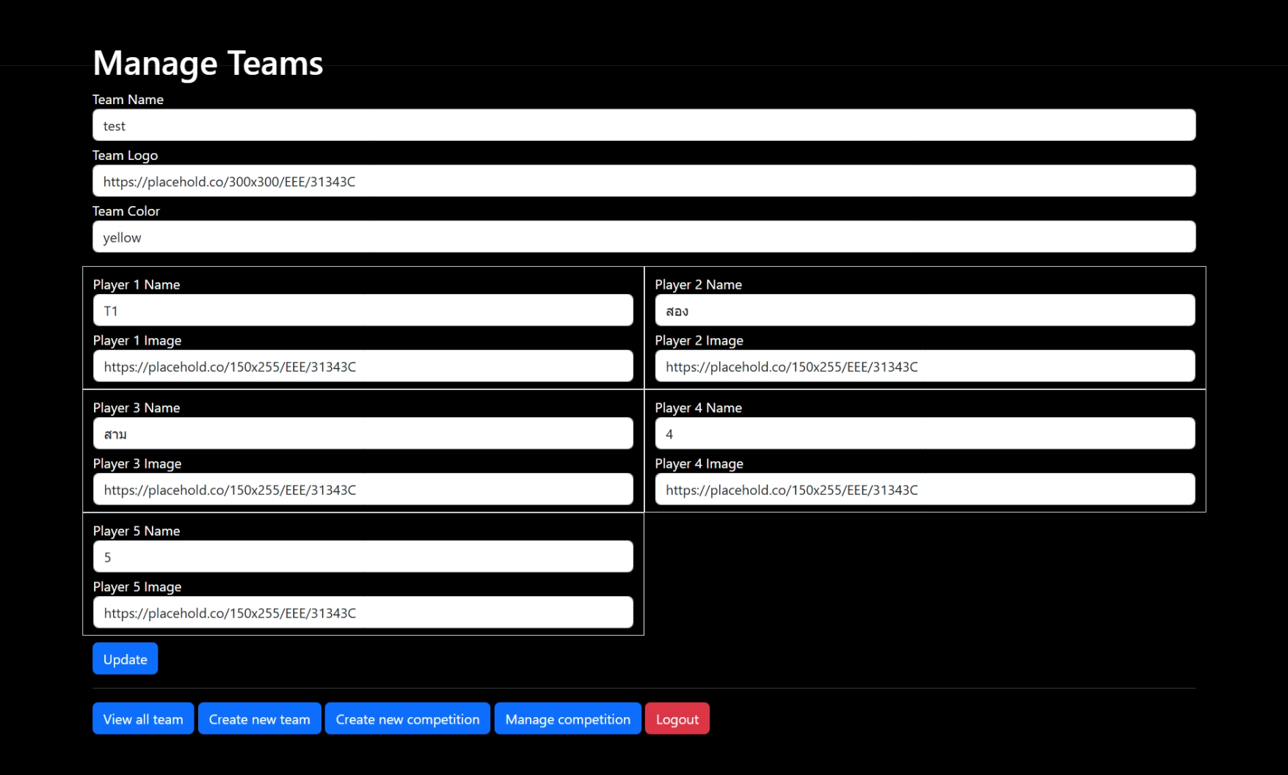Click the Manage Teams page heading
This screenshot has width=1288, height=775.
208,62
